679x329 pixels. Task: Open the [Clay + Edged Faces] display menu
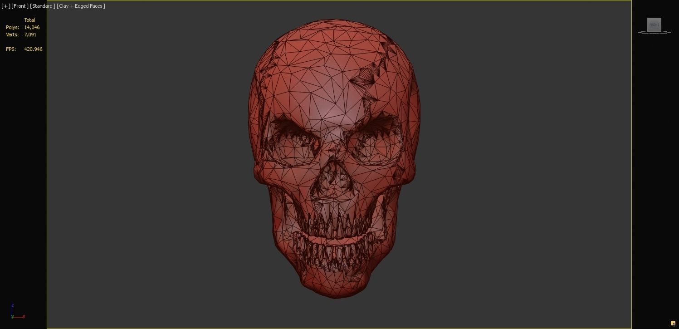[81, 6]
